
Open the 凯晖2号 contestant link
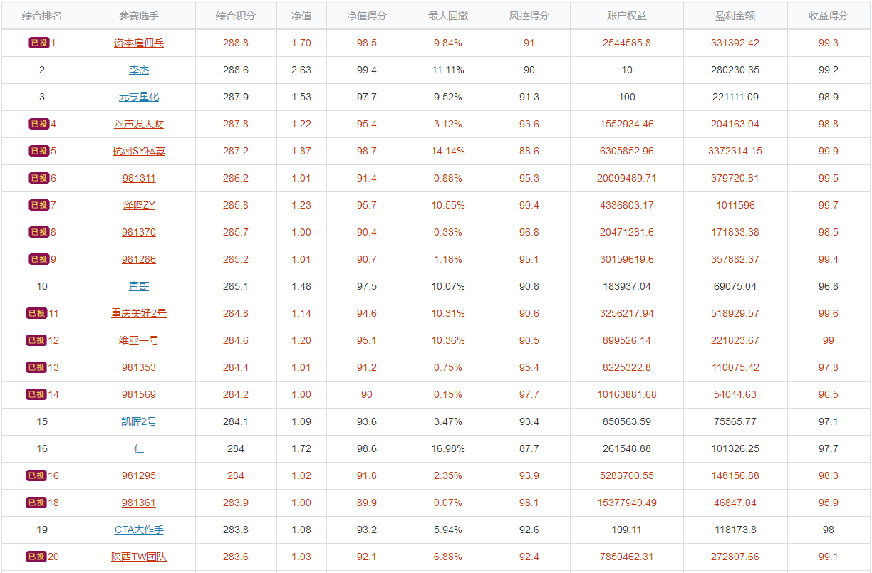click(139, 421)
